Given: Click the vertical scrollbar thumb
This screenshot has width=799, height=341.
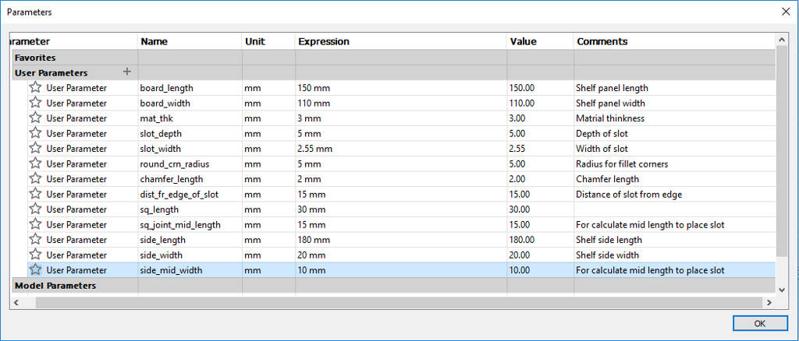Looking at the screenshot, I should [x=782, y=151].
